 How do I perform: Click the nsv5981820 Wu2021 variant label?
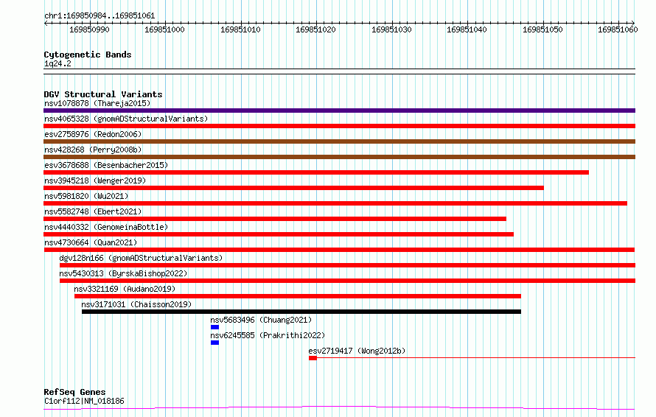pyautogui.click(x=86, y=196)
